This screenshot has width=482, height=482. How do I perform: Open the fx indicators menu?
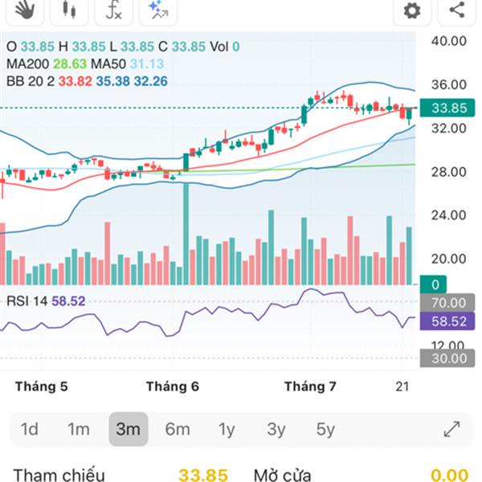[114, 10]
